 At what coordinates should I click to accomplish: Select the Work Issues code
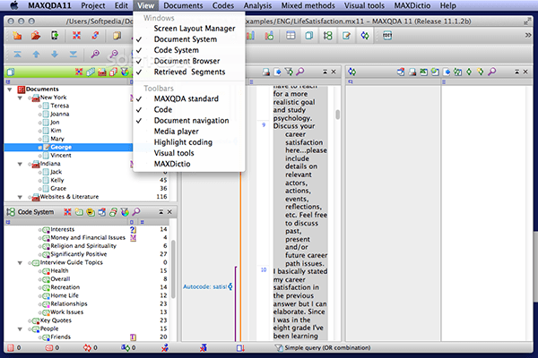[x=66, y=311]
